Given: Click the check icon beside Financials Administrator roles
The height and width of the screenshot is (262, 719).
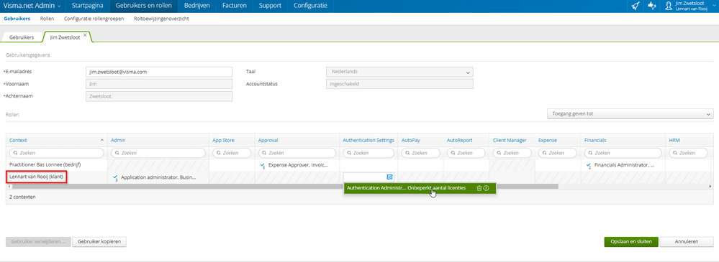Looking at the screenshot, I should [588, 165].
